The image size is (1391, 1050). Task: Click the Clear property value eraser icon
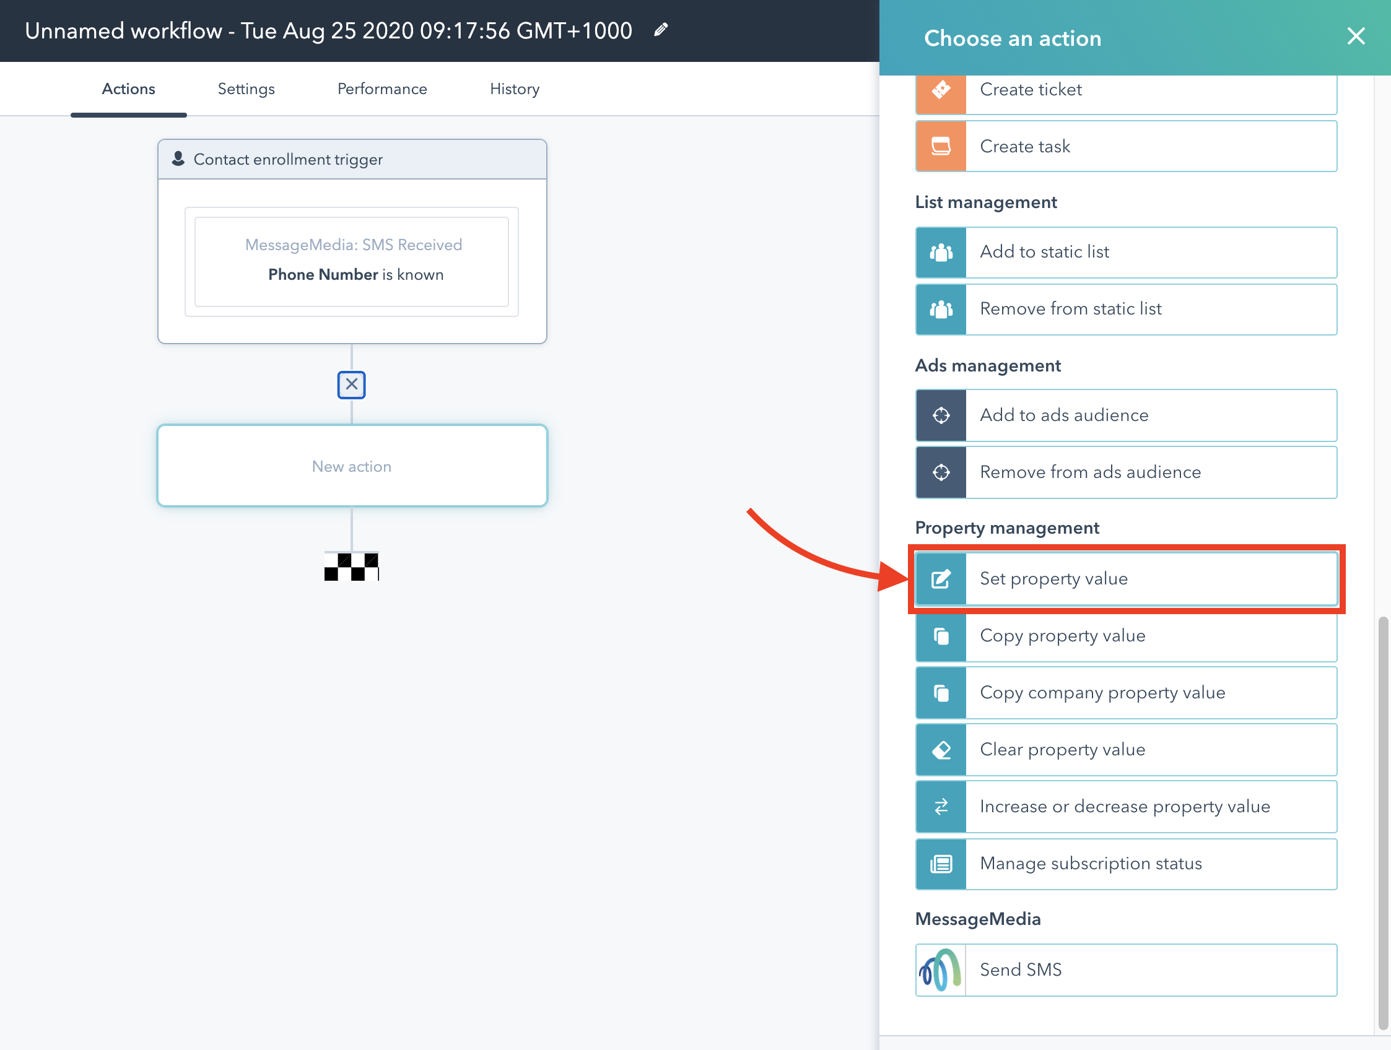pyautogui.click(x=941, y=750)
